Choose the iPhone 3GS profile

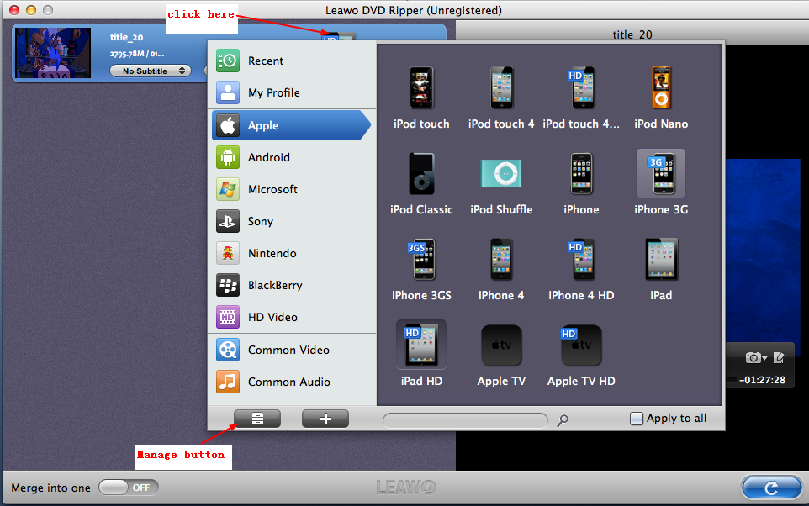[421, 269]
